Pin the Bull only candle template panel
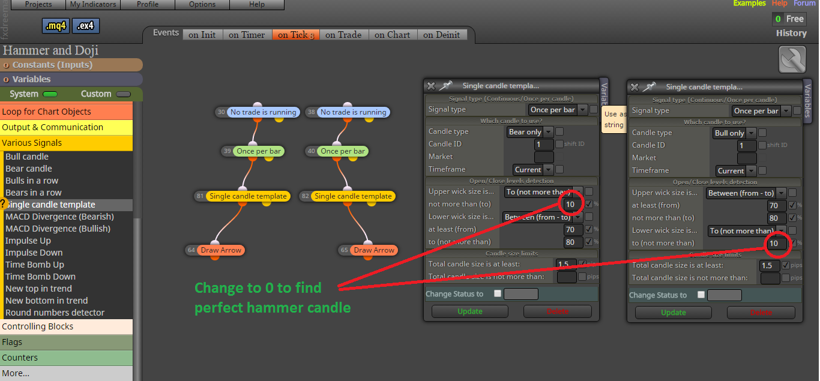This screenshot has width=820, height=381. [649, 87]
